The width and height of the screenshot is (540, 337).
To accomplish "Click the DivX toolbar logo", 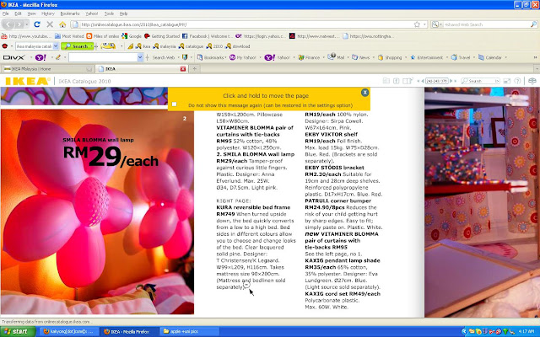I will click(x=13, y=57).
